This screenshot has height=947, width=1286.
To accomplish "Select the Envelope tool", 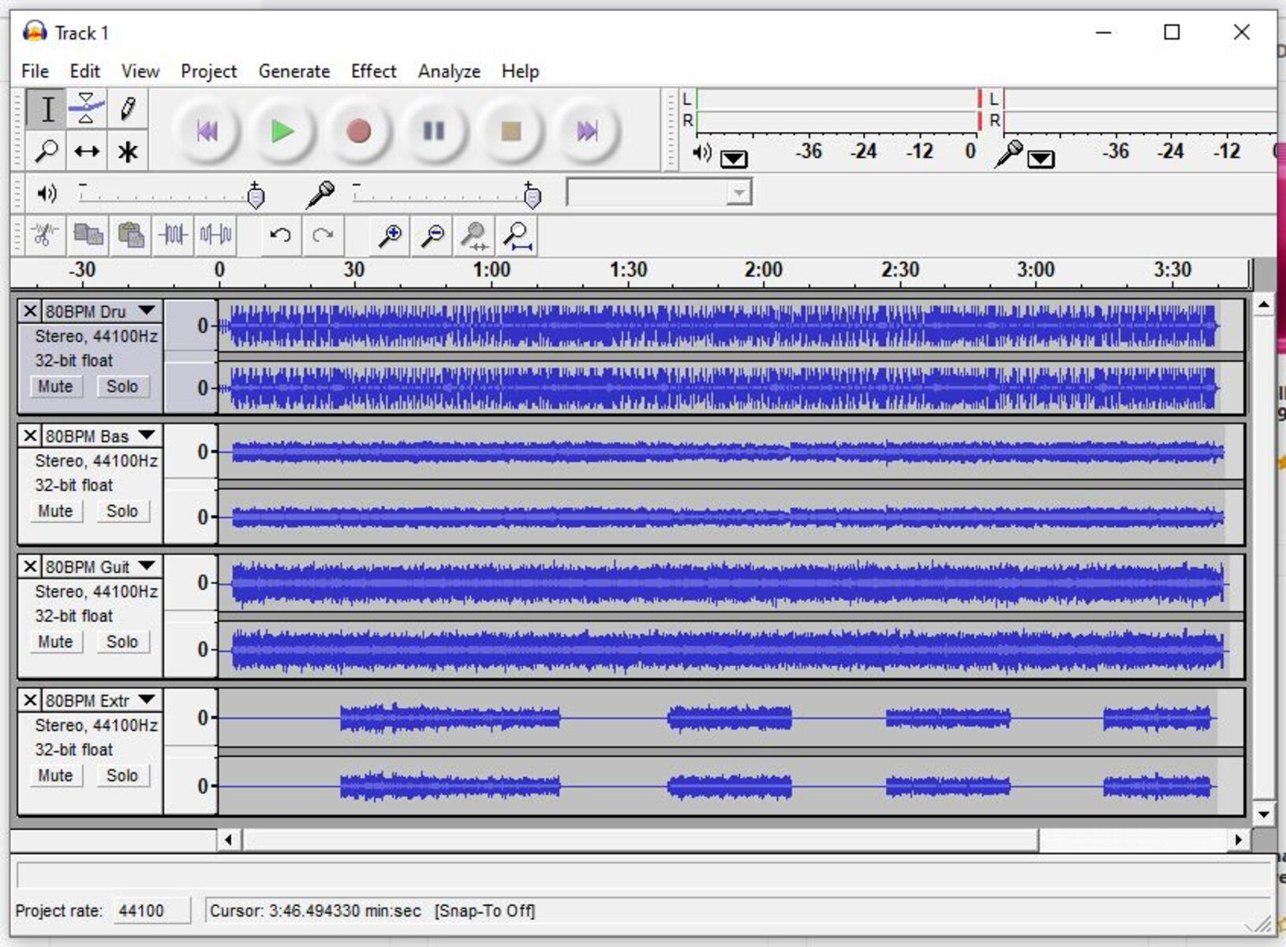I will (x=87, y=110).
